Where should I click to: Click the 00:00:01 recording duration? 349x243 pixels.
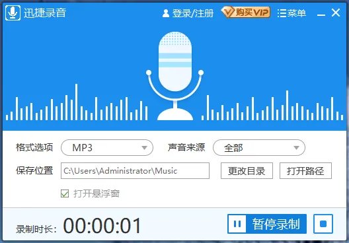click(x=102, y=226)
